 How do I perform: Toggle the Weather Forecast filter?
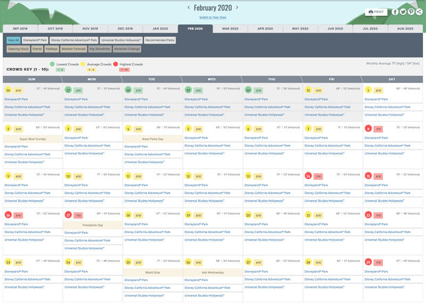pos(73,49)
